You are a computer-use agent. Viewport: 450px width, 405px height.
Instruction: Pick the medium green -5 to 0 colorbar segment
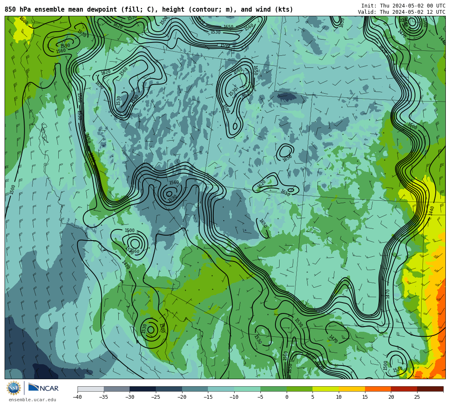[x=273, y=389]
